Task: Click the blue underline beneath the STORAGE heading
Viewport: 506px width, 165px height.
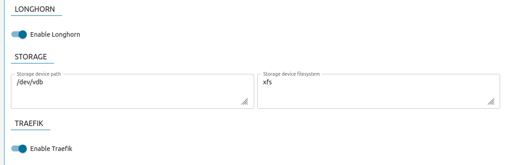Action: [x=32, y=63]
